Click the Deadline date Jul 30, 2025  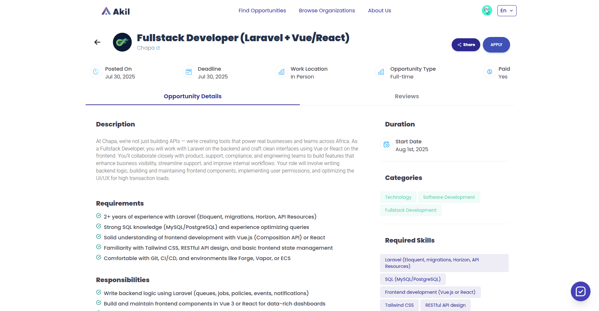(213, 77)
